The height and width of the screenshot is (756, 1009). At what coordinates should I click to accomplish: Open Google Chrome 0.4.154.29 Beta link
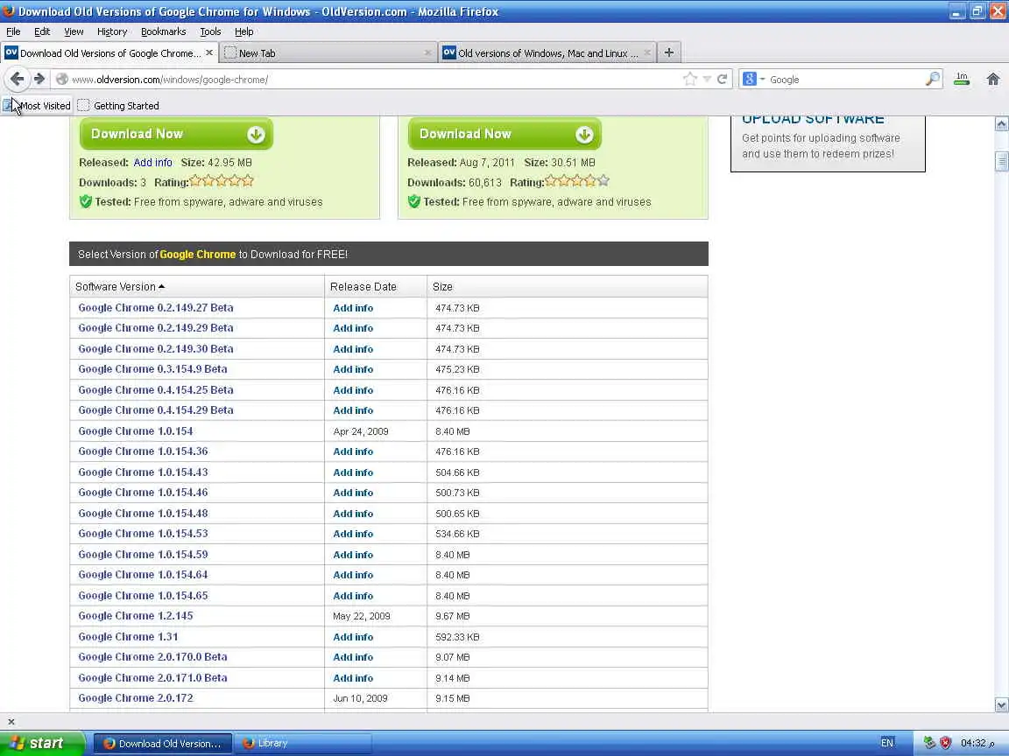click(x=156, y=410)
